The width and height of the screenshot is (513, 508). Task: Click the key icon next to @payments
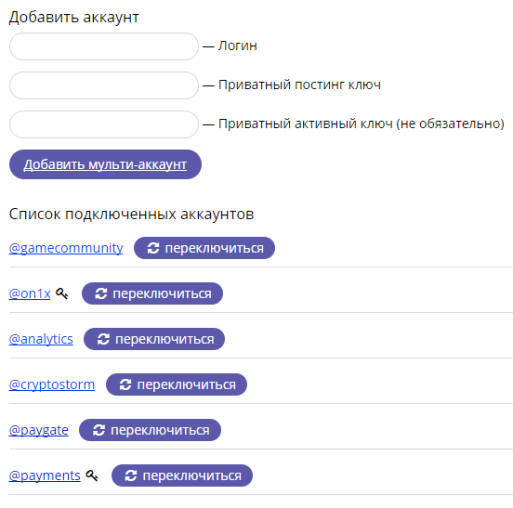coord(92,475)
